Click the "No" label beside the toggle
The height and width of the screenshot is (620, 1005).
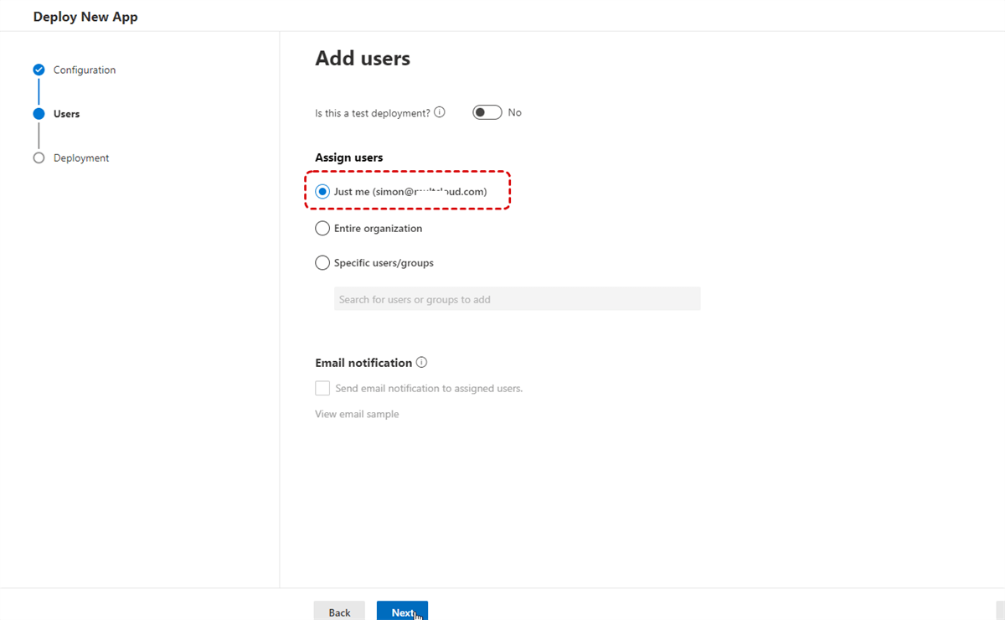[x=514, y=112]
